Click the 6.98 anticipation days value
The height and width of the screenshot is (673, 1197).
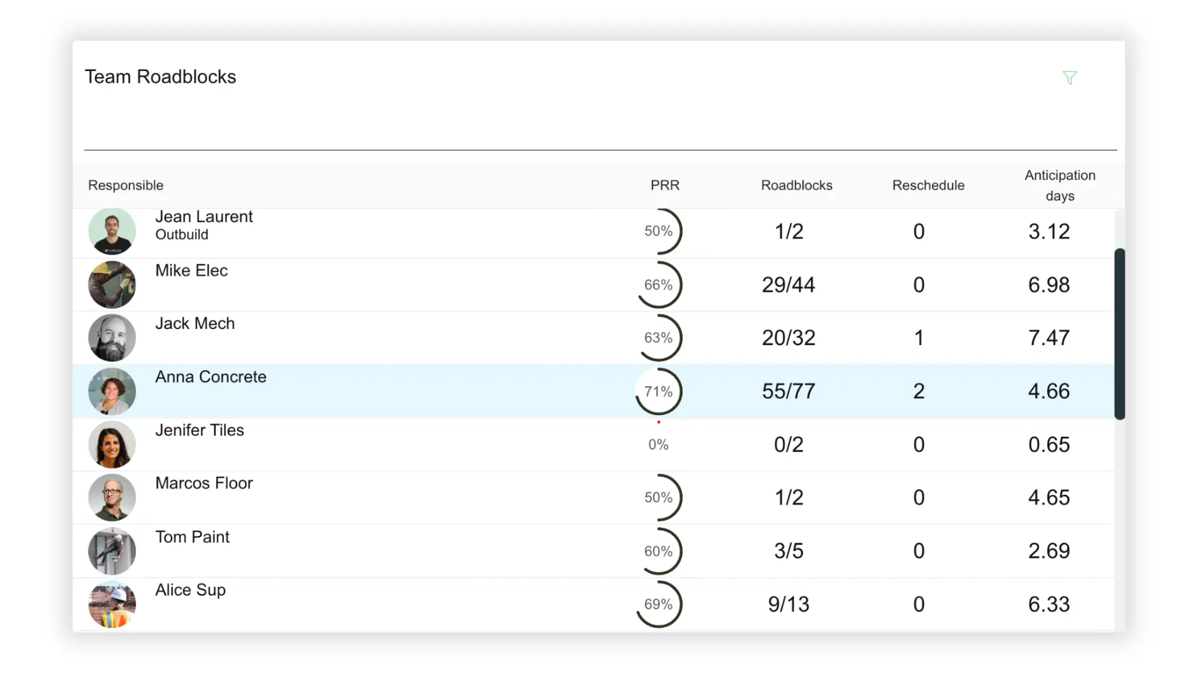click(1049, 285)
